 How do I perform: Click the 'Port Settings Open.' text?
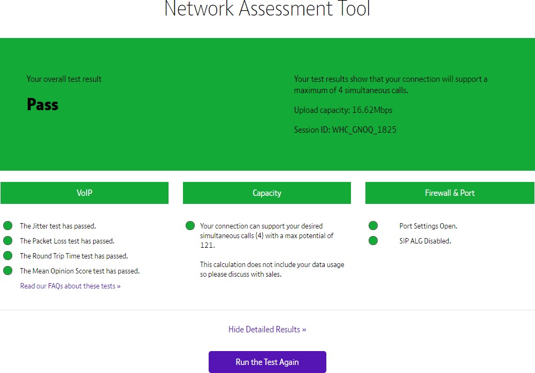pyautogui.click(x=428, y=226)
